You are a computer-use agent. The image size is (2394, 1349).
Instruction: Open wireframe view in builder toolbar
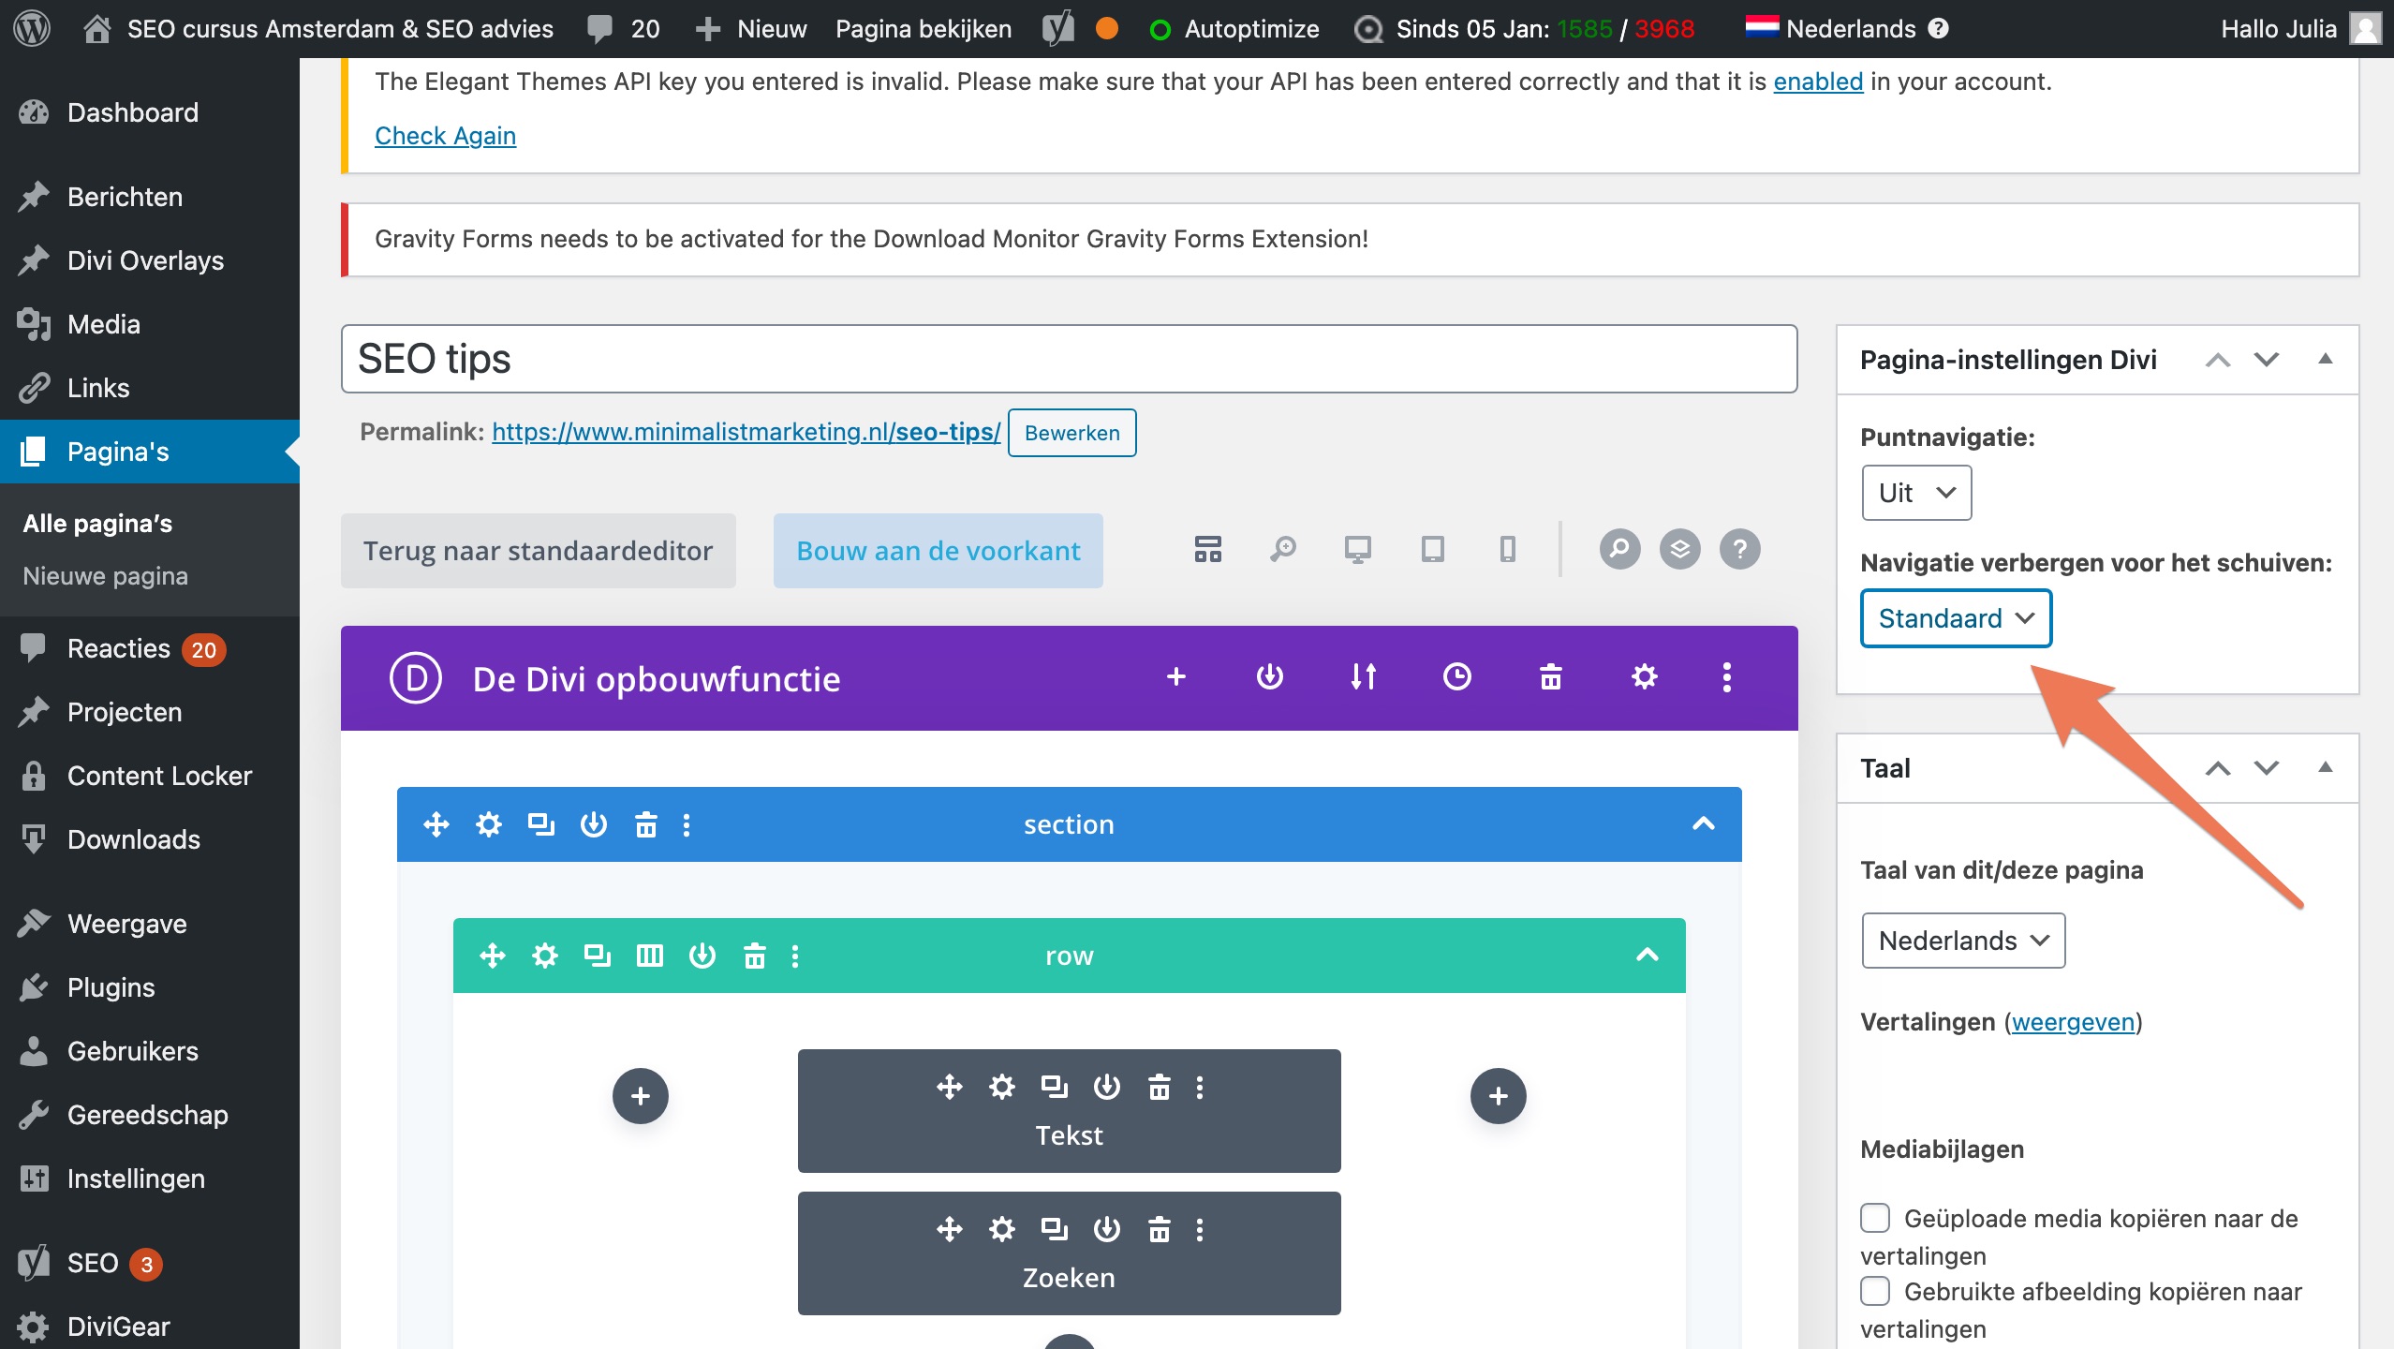(1207, 549)
